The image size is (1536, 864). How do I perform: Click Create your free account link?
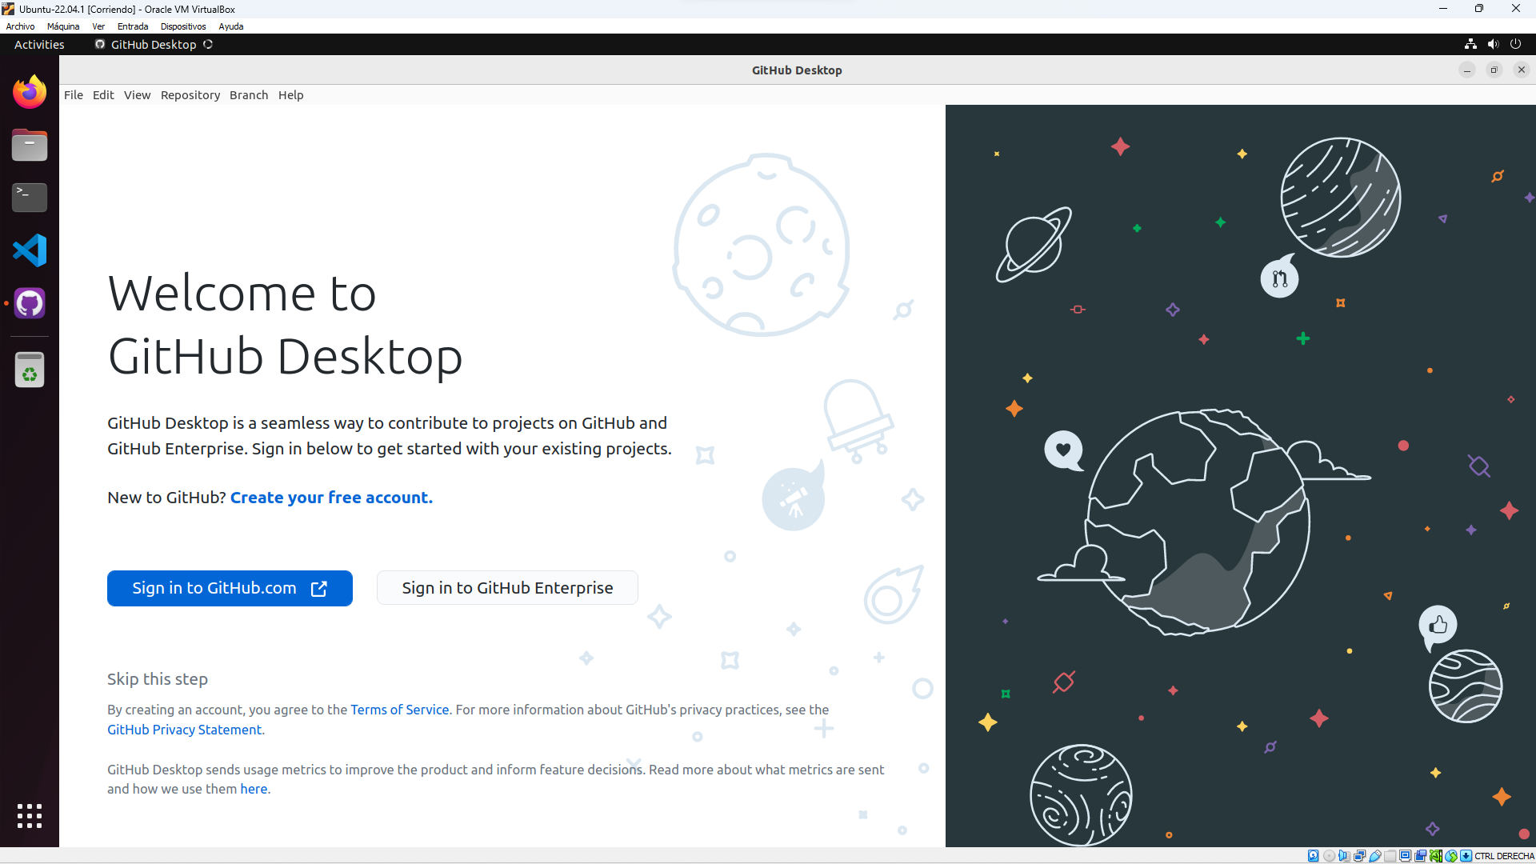click(331, 498)
